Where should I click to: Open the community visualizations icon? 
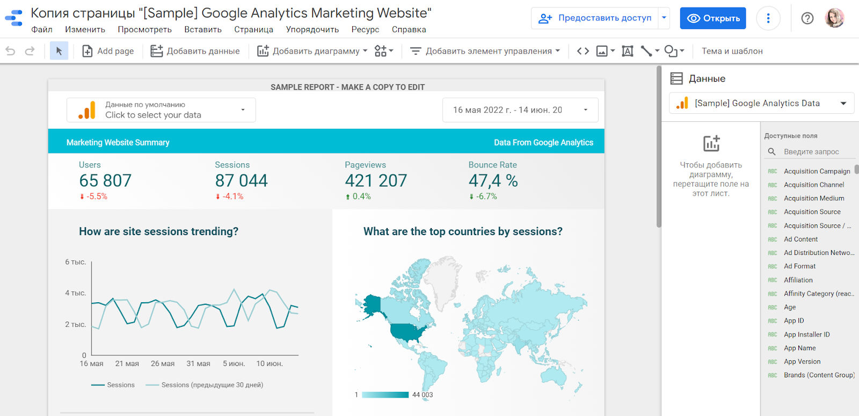click(381, 51)
